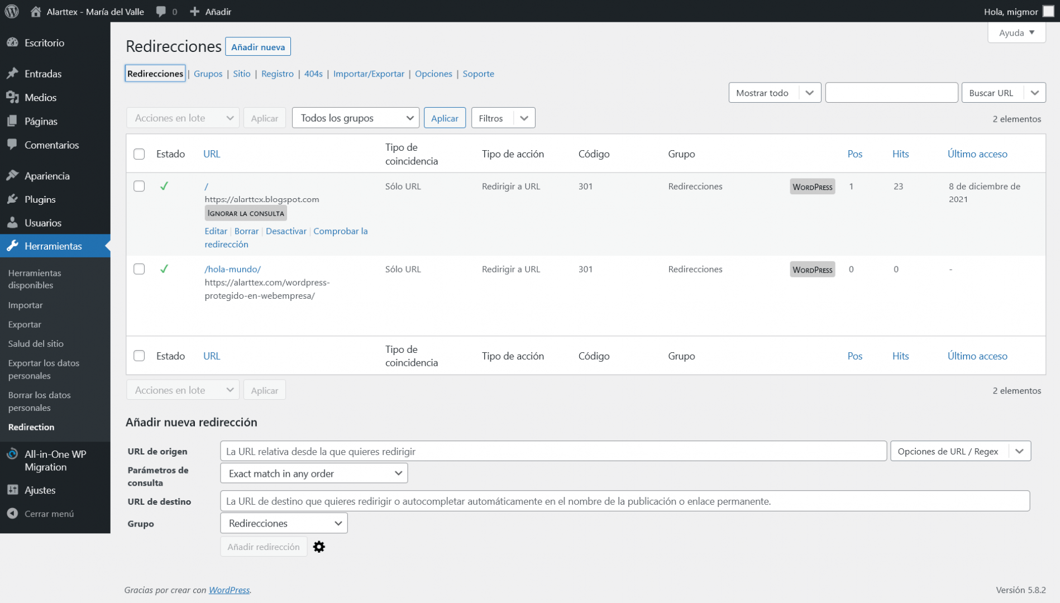1060x603 pixels.
Task: Open Grupo Redirecciones dropdown
Action: click(284, 523)
